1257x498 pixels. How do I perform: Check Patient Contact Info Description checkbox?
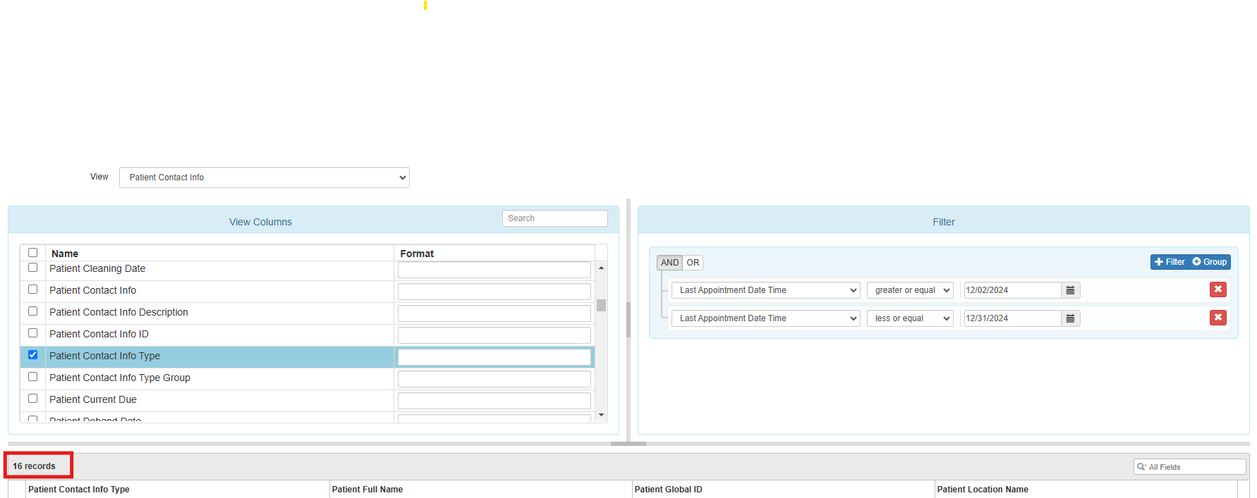[32, 311]
